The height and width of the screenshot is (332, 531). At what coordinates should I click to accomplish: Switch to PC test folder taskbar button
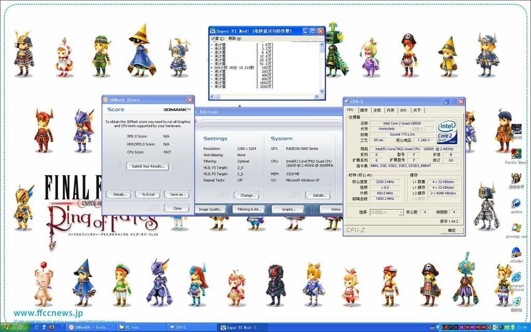pos(141,327)
